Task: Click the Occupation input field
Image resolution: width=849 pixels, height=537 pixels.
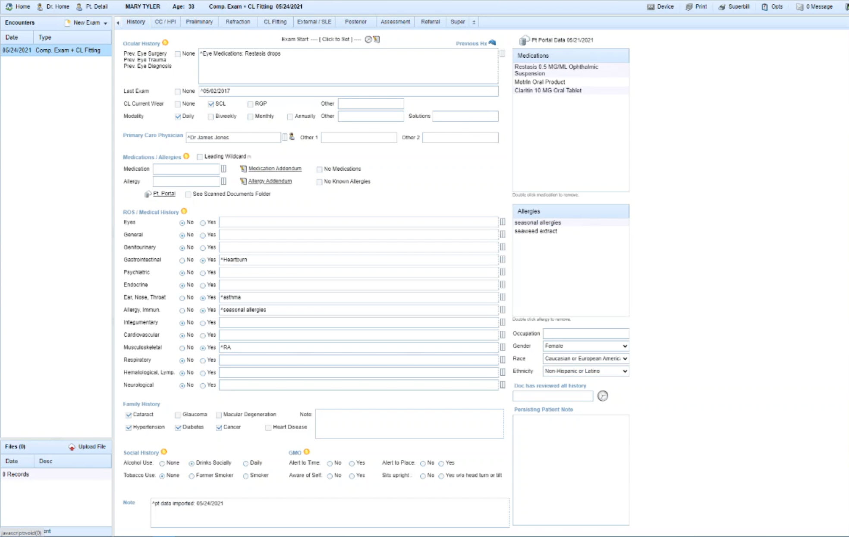Action: point(585,333)
